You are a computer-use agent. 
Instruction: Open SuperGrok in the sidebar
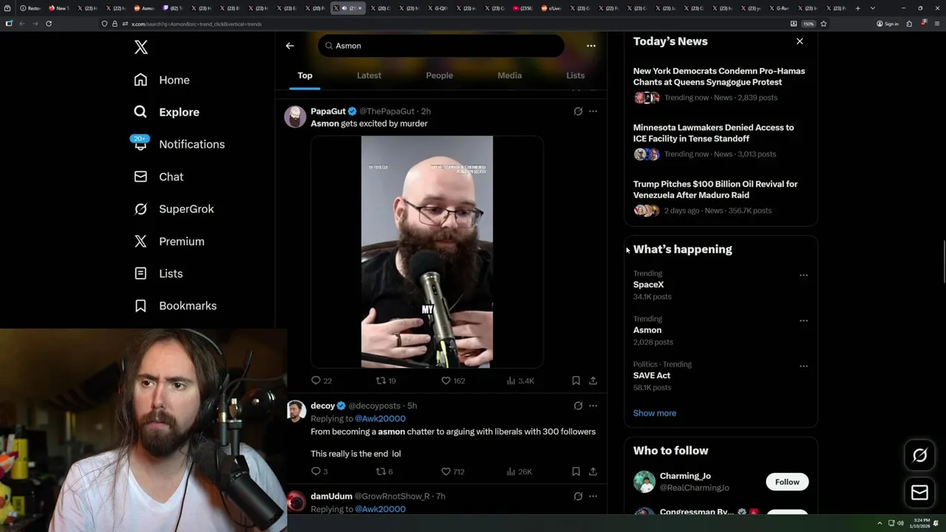pos(174,209)
